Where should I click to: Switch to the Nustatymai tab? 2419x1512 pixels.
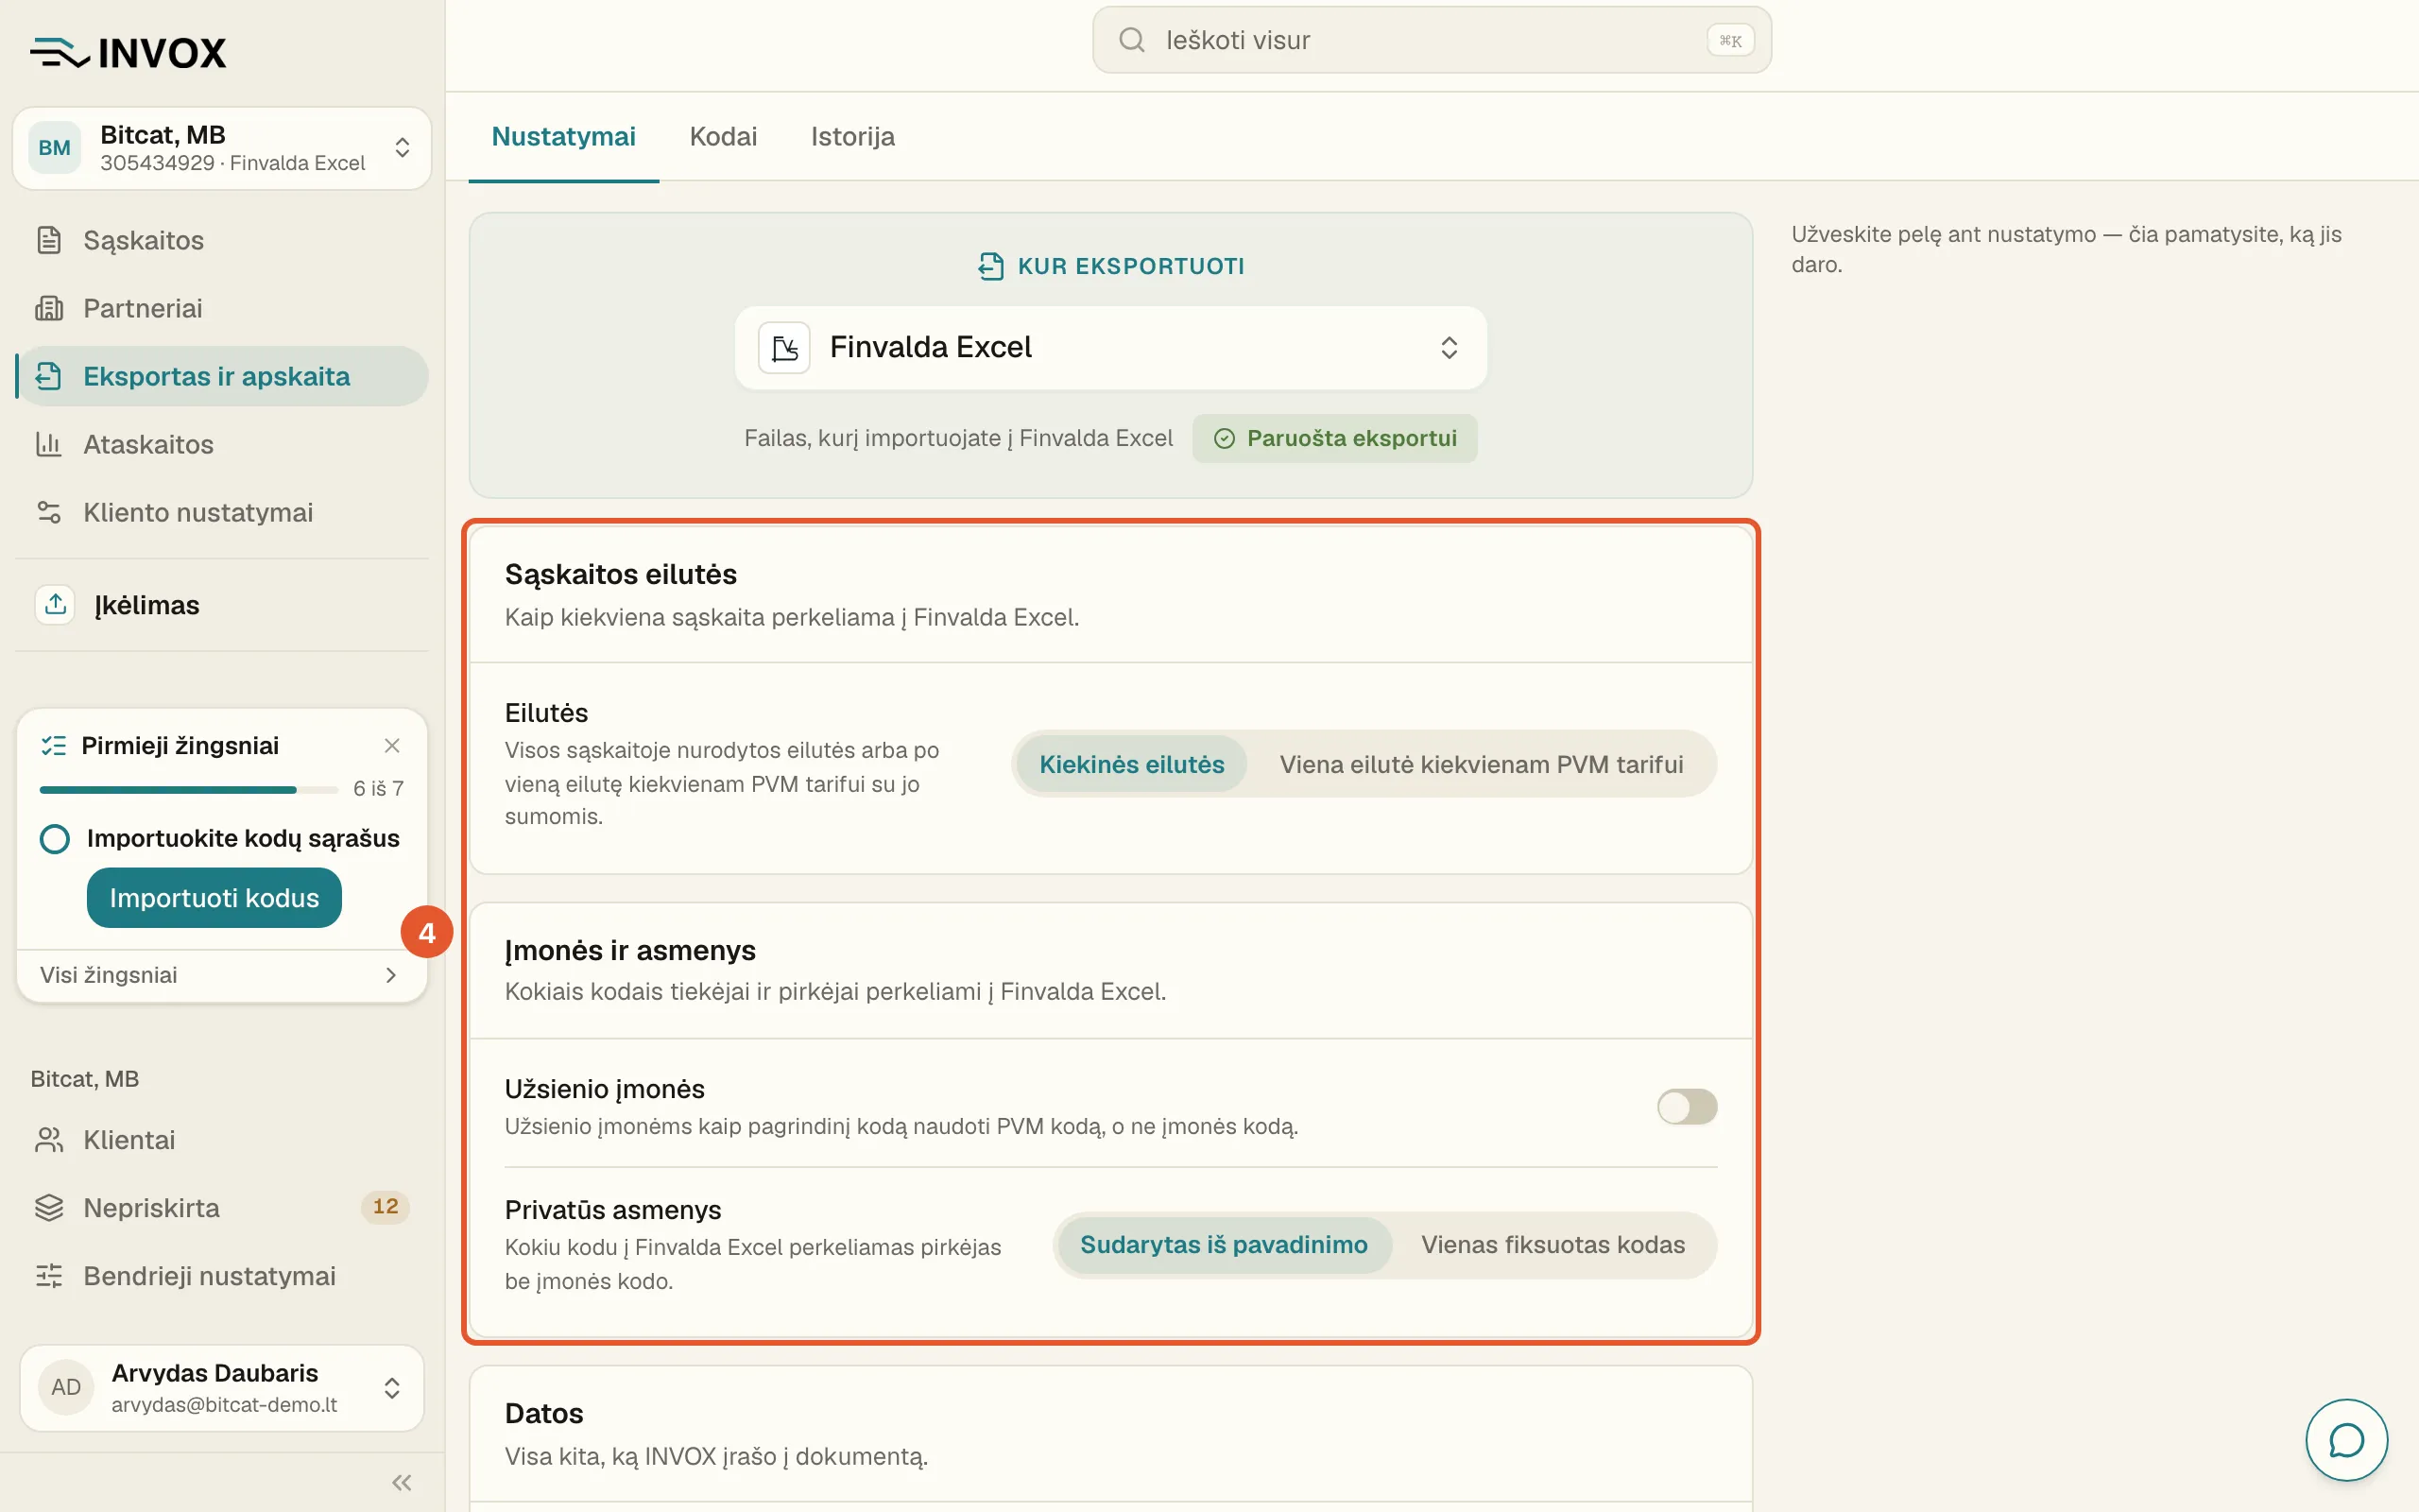[564, 137]
